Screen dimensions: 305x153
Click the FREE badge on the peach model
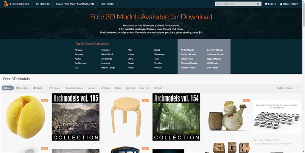(x=45, y=101)
